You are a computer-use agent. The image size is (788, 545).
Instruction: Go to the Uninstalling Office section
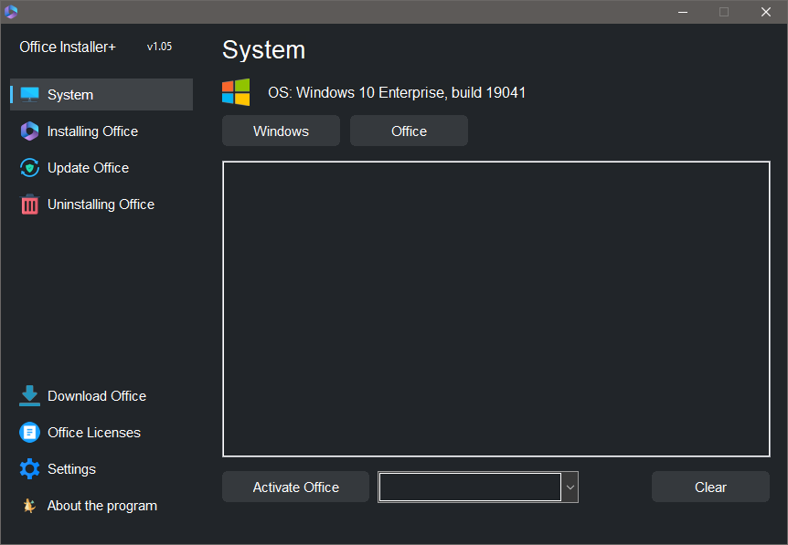pyautogui.click(x=101, y=204)
